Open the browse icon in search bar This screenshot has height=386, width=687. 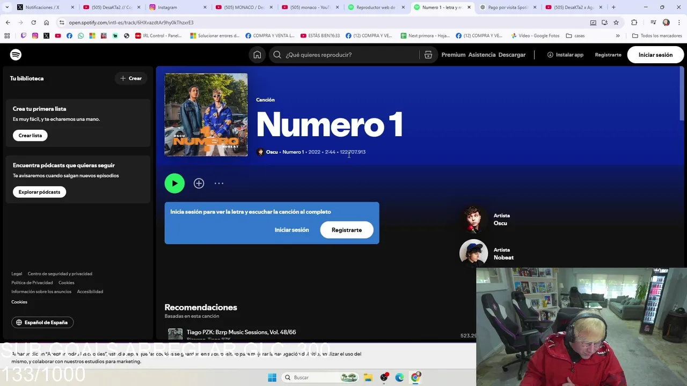click(428, 55)
